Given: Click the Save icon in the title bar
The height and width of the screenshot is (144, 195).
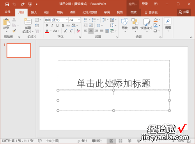Looking at the screenshot, I should pos(7,4).
